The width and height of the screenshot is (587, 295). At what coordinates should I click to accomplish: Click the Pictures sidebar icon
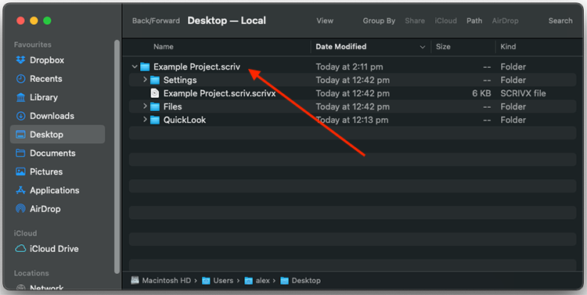[x=20, y=171]
